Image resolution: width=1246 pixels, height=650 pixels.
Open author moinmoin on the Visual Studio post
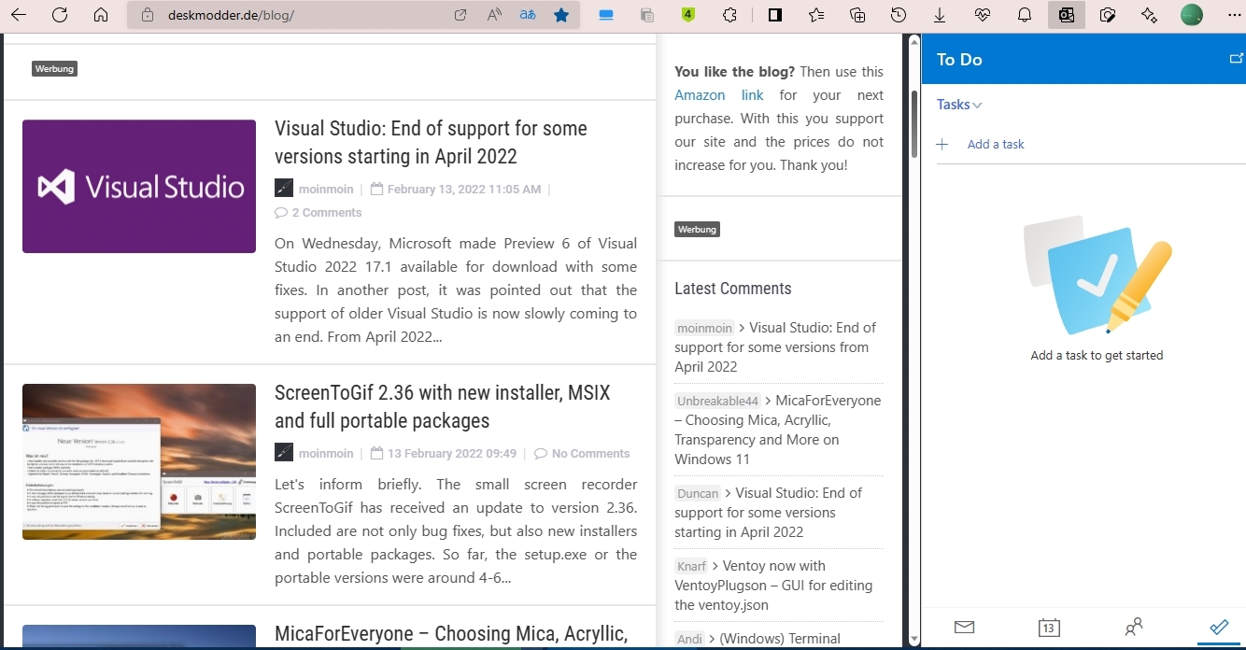click(326, 189)
